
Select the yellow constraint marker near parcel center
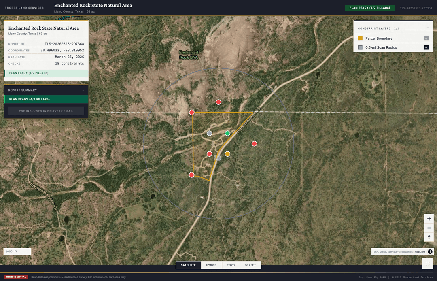pos(227,153)
